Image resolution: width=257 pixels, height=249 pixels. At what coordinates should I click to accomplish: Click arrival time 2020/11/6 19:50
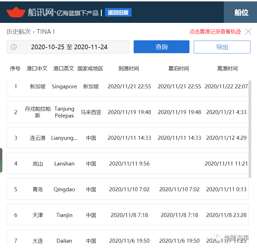coord(129,241)
